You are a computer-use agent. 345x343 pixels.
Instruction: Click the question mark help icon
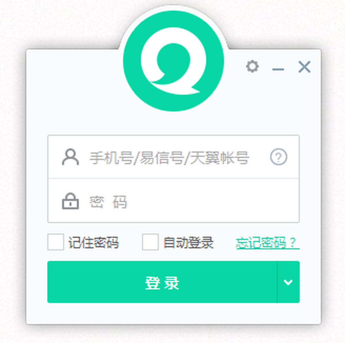click(279, 157)
